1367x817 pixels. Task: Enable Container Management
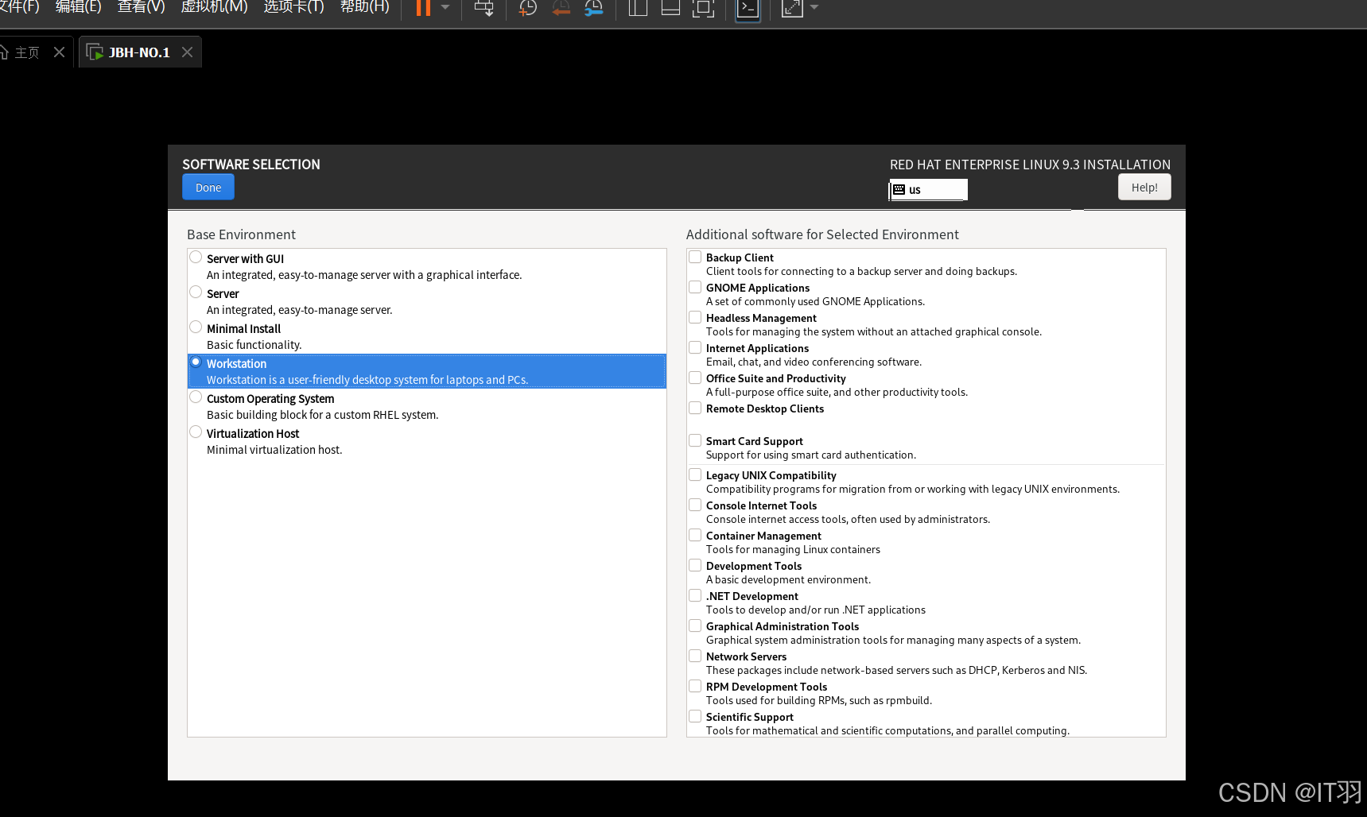click(695, 535)
